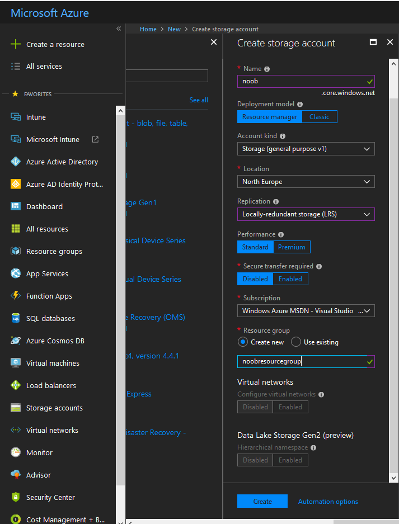Click info icon for Hierarchical namespace
Screen dimensions: 399x524
pos(313,448)
